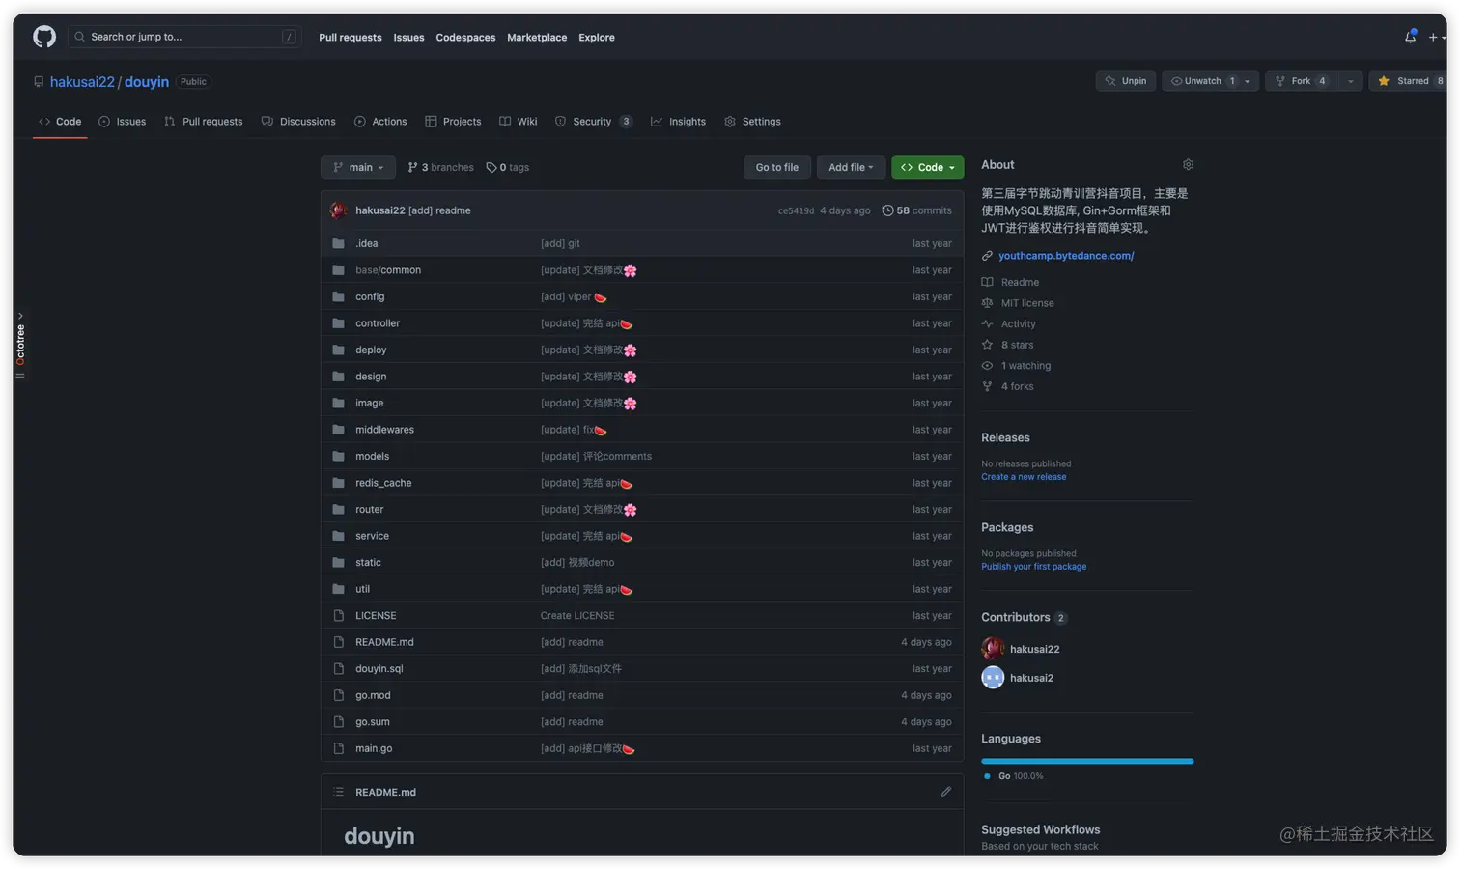Image resolution: width=1460 pixels, height=869 pixels.
Task: Open the .idea folder
Action: point(367,243)
